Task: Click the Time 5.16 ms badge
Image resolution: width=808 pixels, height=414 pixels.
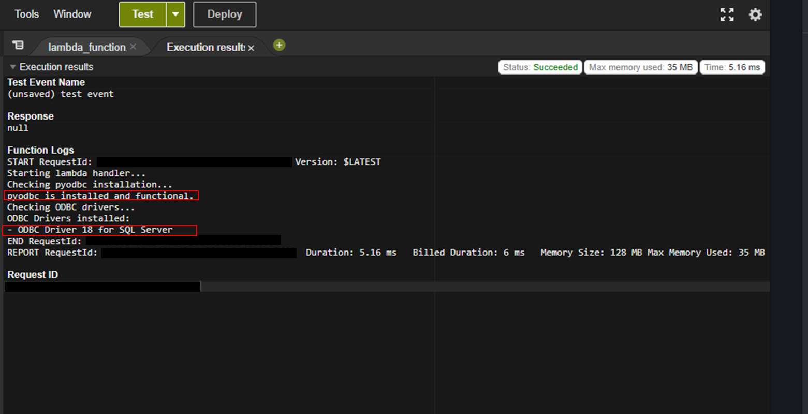Action: pyautogui.click(x=732, y=67)
